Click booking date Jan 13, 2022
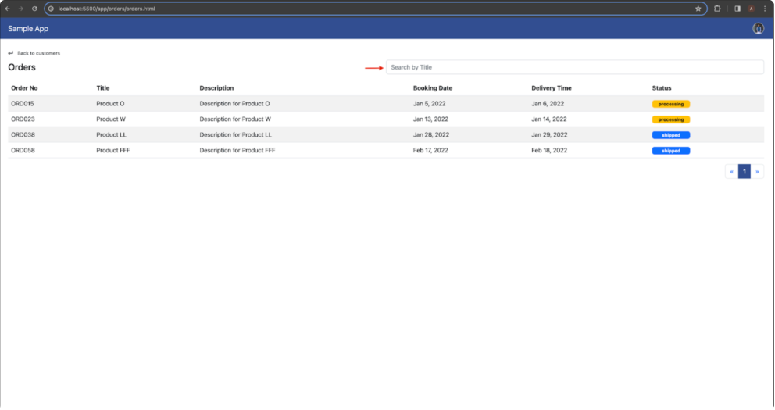 point(430,119)
